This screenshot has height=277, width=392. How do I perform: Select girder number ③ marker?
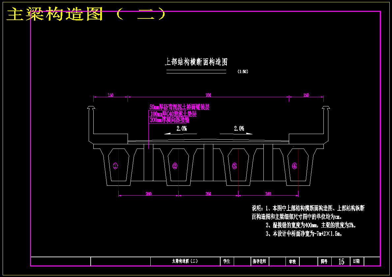click(x=234, y=166)
